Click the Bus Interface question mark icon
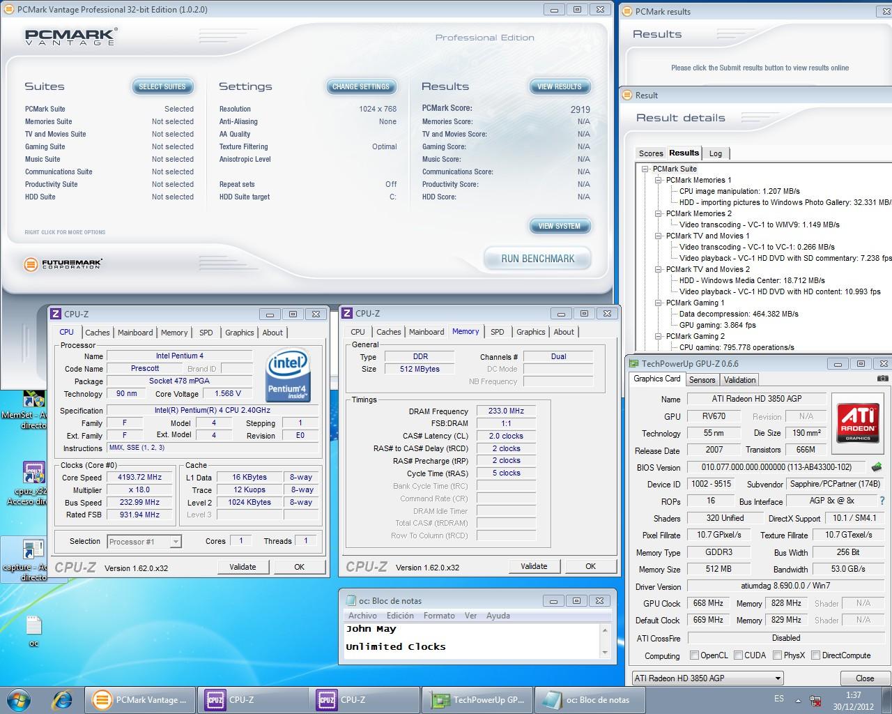The width and height of the screenshot is (892, 714). tap(882, 501)
